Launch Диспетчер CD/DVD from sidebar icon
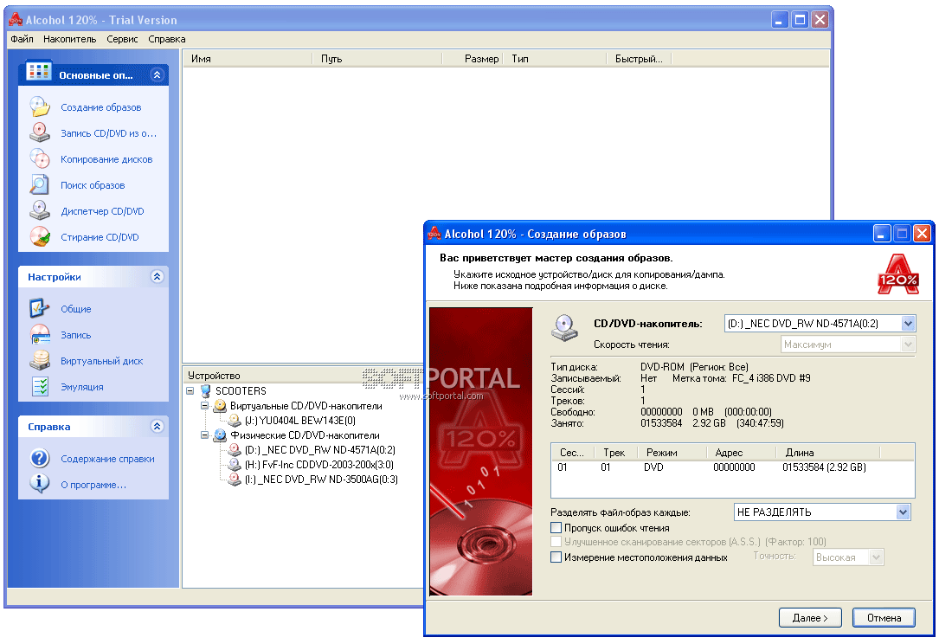Screen dimensions: 939x644 coord(40,211)
